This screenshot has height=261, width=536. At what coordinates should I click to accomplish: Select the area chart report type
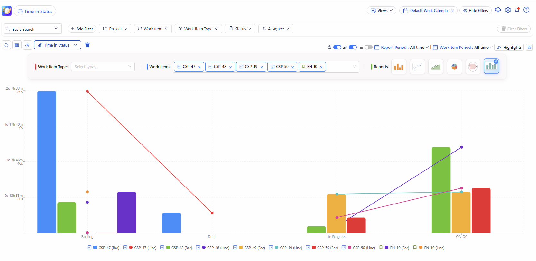[x=436, y=66]
